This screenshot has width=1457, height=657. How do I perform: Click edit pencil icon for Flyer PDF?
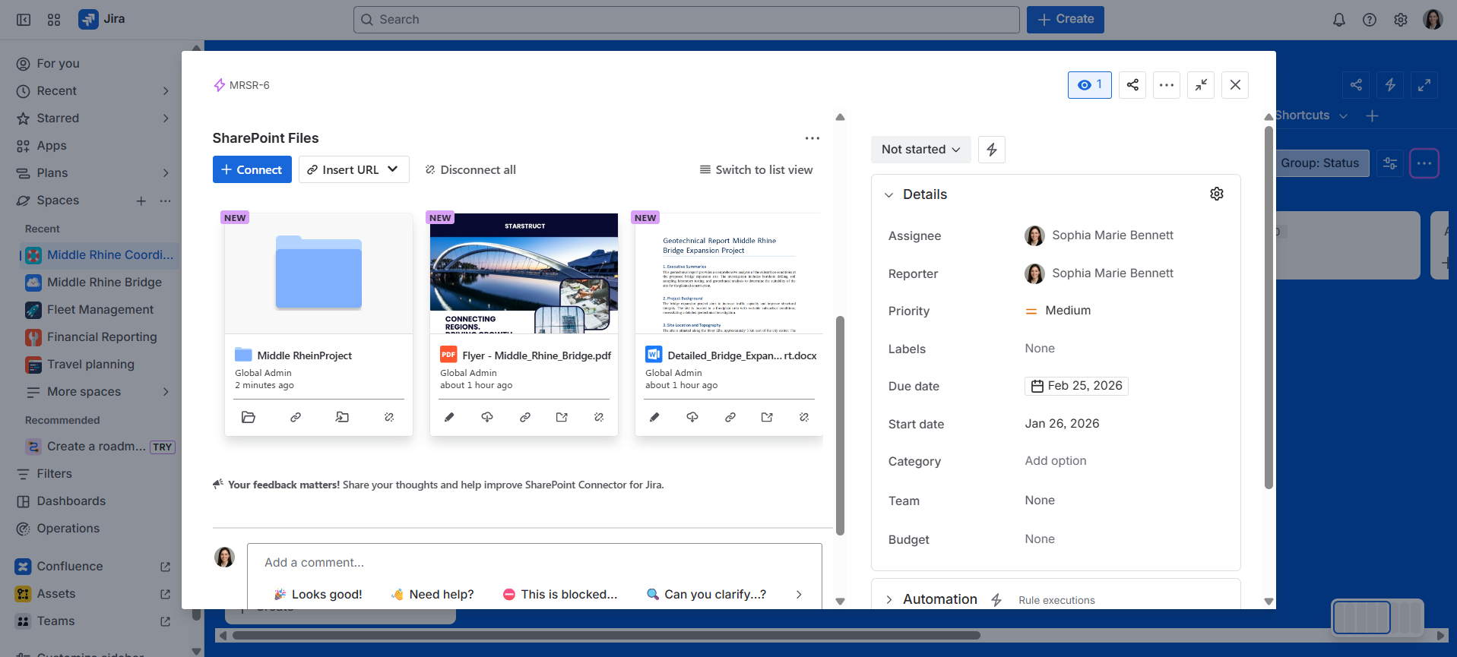[x=449, y=417]
